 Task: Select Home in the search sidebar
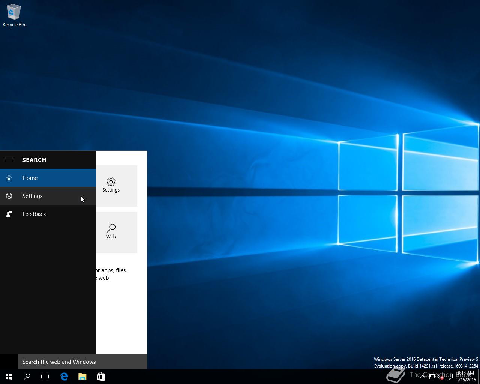coord(48,178)
